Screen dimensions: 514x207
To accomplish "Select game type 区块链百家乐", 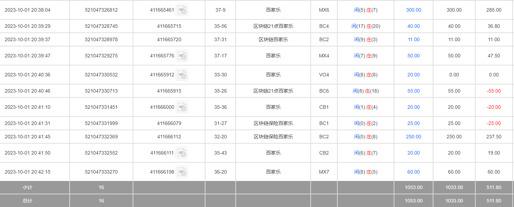I will click(273, 39).
